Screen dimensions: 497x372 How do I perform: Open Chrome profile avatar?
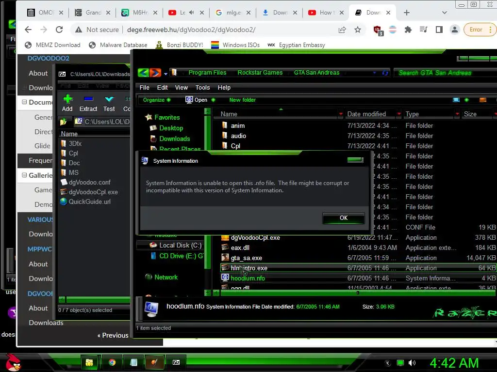click(454, 30)
